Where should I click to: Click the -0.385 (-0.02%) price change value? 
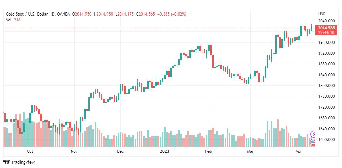pos(172,14)
